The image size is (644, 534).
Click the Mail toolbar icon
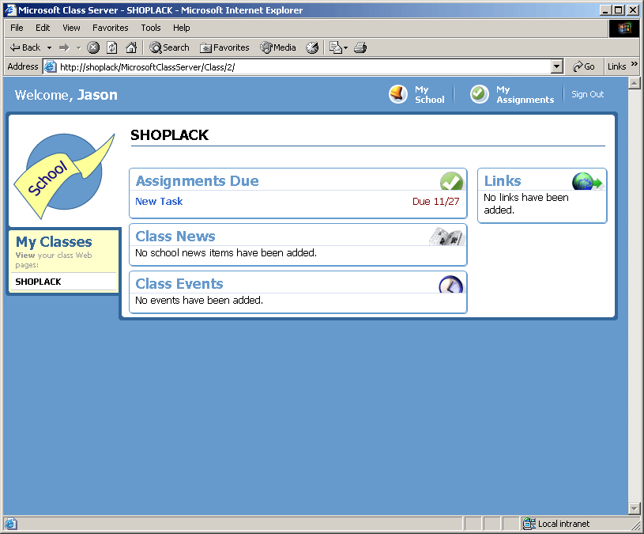pyautogui.click(x=336, y=47)
